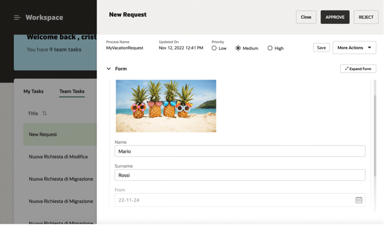The width and height of the screenshot is (385, 225).
Task: Click the Close button in header
Action: tap(306, 17)
